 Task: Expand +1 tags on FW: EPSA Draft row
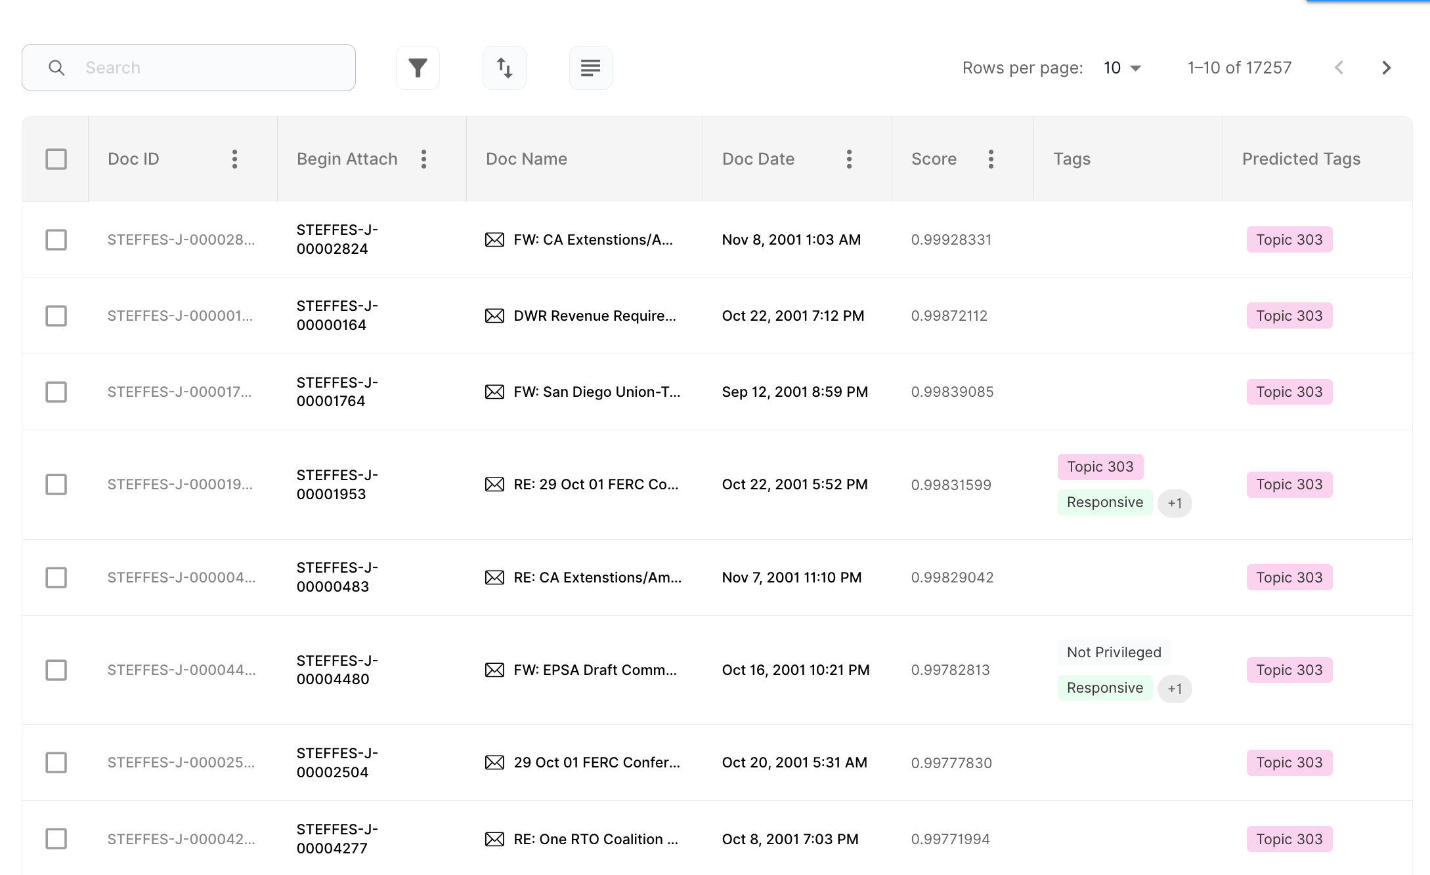pos(1175,689)
